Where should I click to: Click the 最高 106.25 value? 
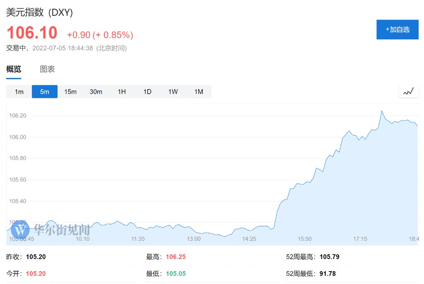point(176,257)
